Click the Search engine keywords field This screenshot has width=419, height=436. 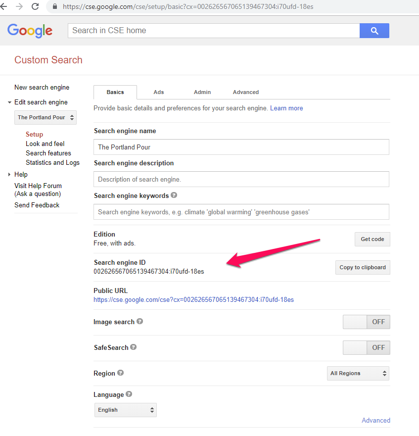[241, 212]
